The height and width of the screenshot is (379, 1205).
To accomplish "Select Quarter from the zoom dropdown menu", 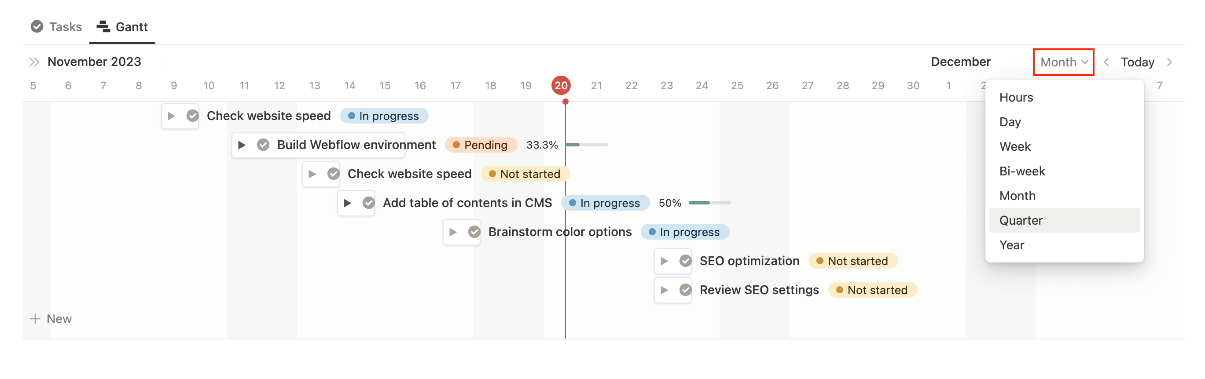I will (1021, 220).
